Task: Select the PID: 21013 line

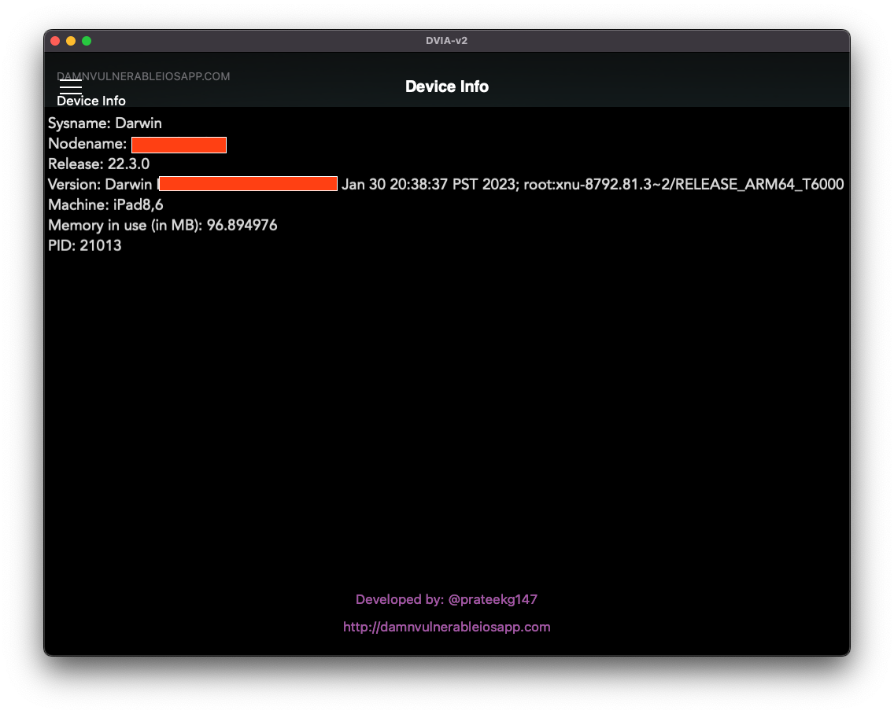Action: (85, 245)
